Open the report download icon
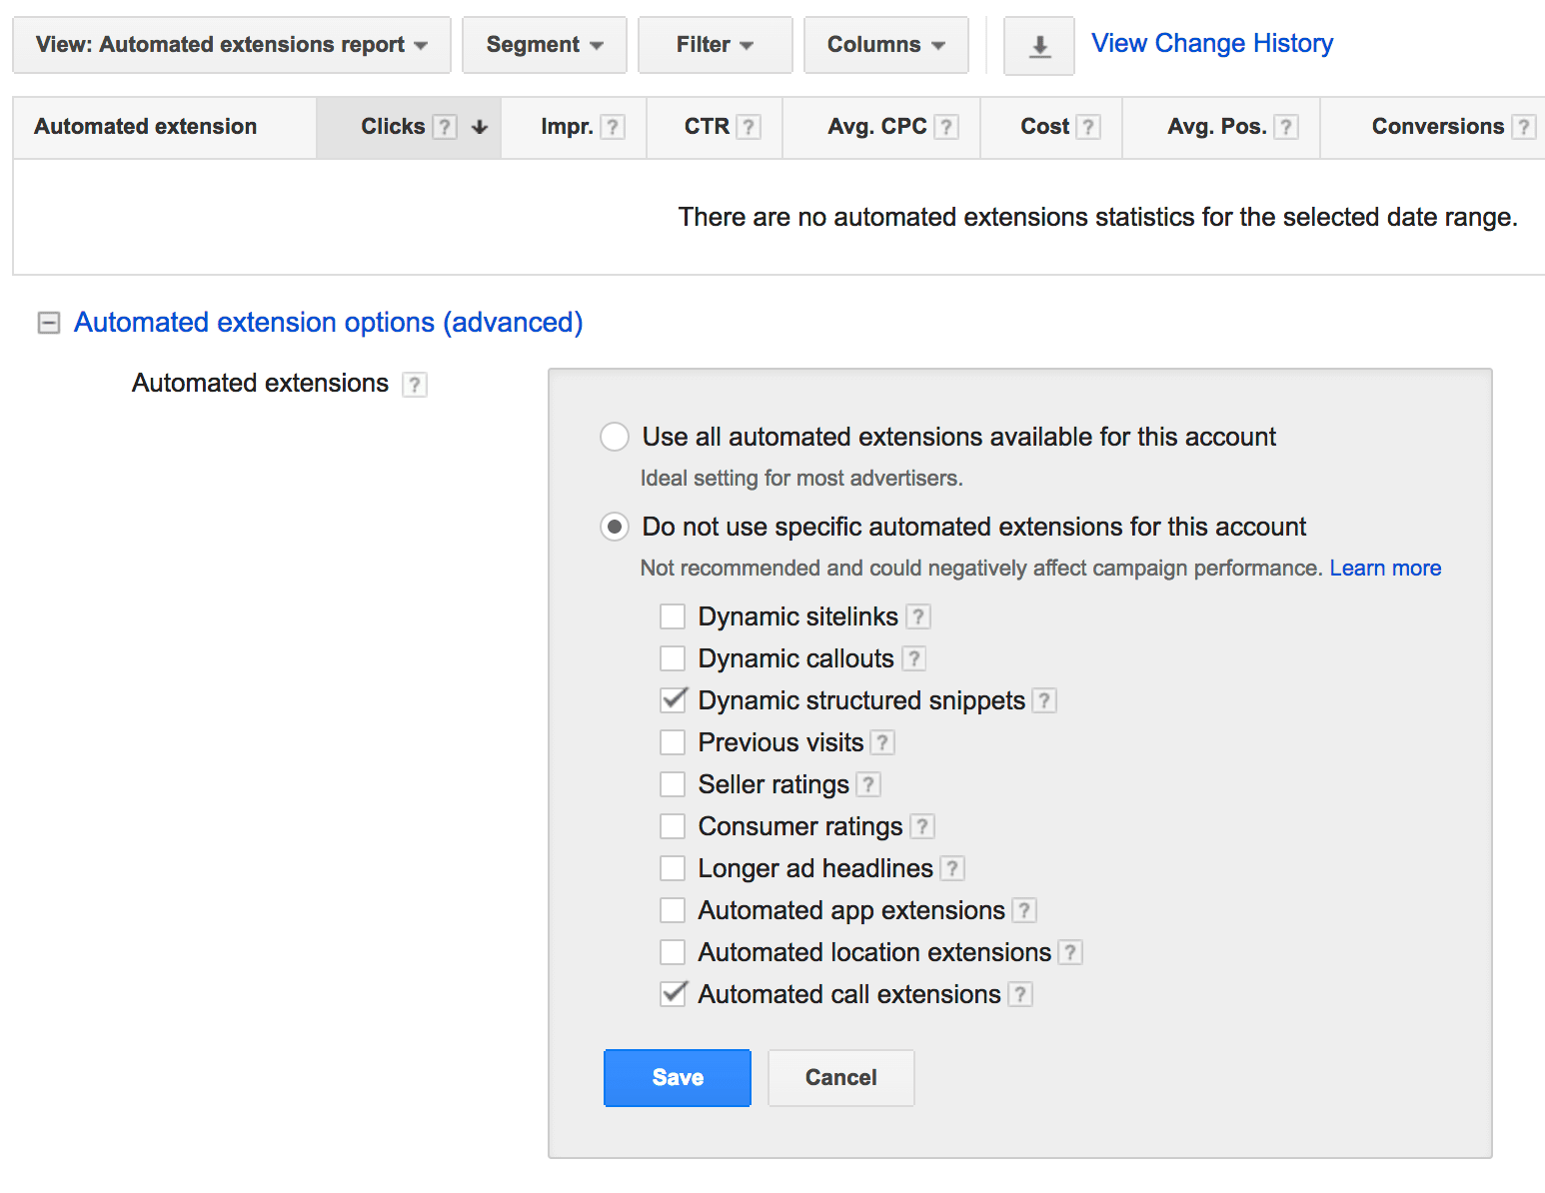Viewport: 1545px width, 1193px height. click(x=1038, y=45)
